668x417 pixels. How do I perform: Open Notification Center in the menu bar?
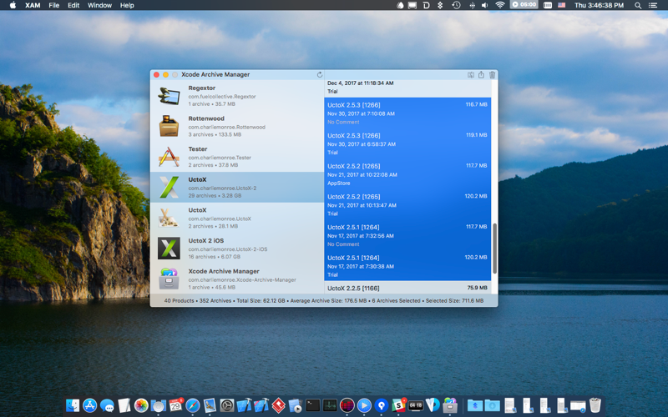(x=653, y=5)
